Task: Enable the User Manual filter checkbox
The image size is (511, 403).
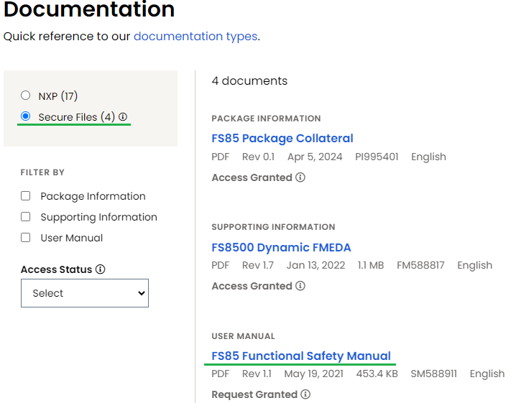Action: click(x=26, y=238)
